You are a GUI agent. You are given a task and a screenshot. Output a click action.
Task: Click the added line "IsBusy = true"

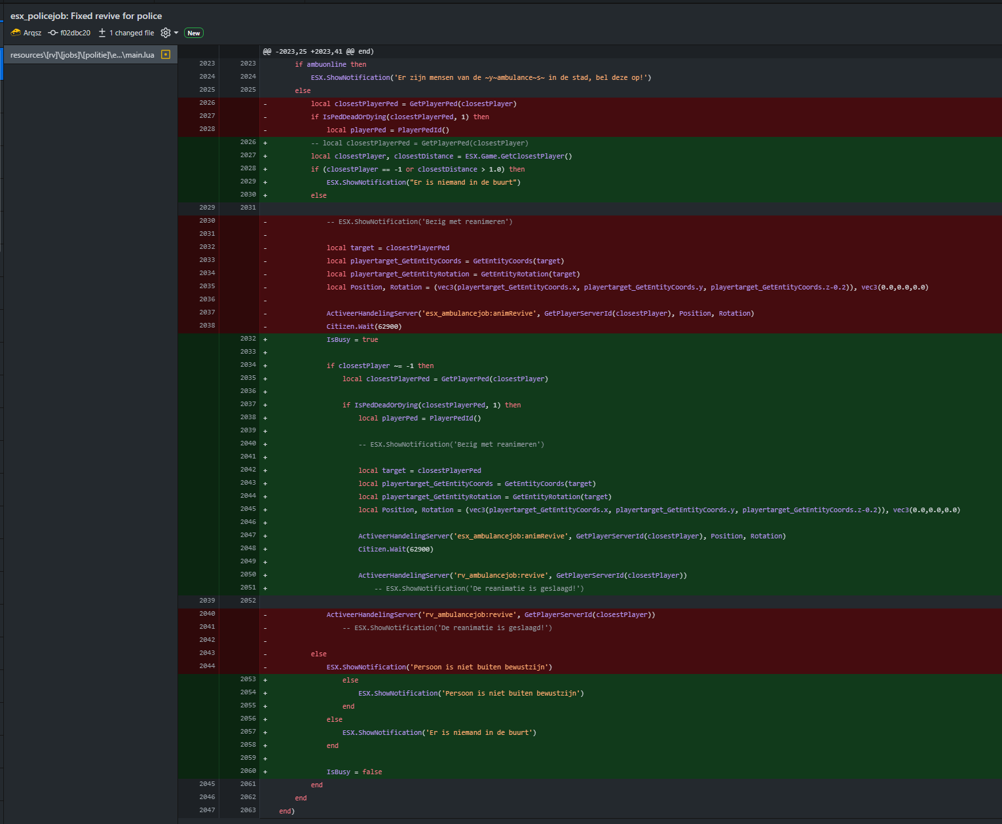(x=352, y=339)
